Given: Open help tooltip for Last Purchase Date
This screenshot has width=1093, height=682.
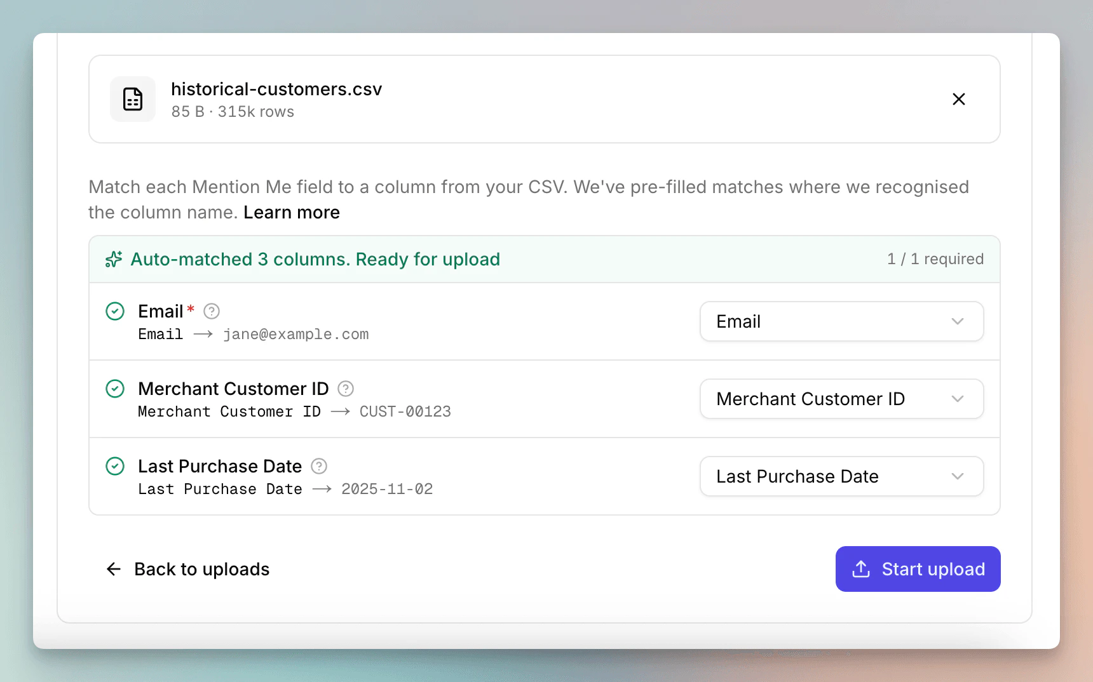Looking at the screenshot, I should (x=319, y=466).
